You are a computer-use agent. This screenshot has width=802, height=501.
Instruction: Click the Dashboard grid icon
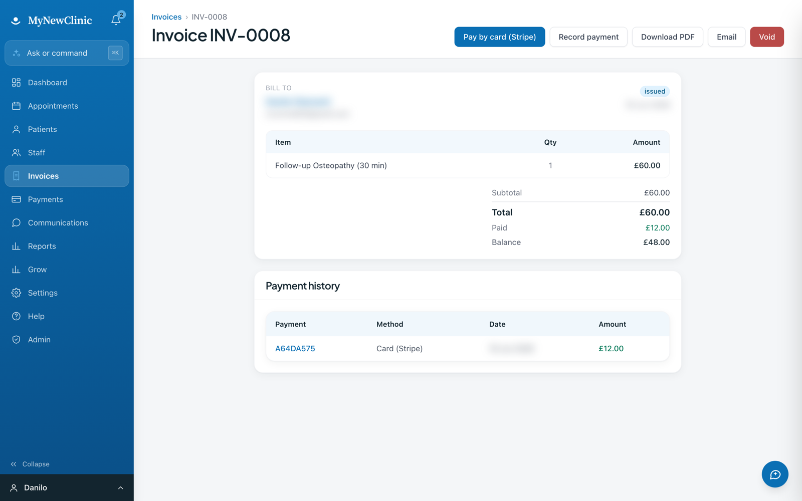(x=16, y=82)
